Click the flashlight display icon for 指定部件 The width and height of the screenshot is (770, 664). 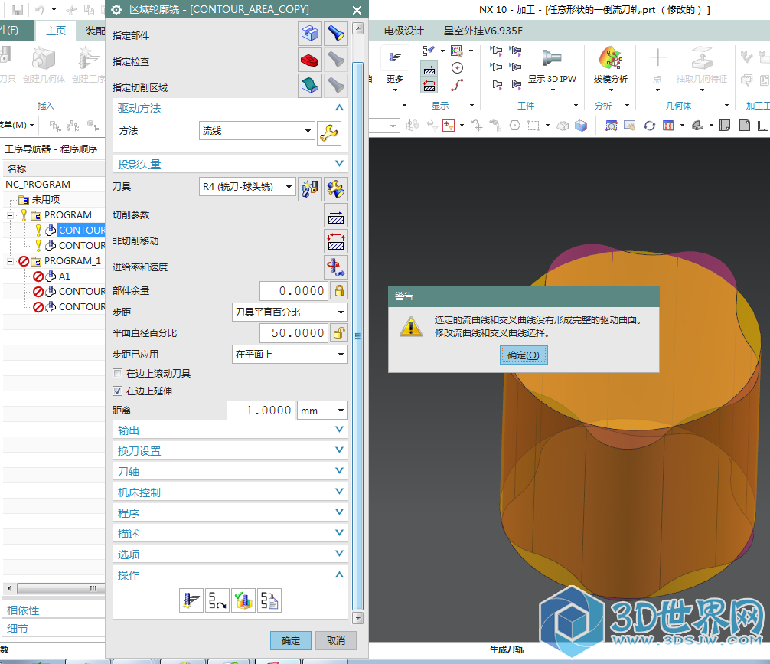336,34
